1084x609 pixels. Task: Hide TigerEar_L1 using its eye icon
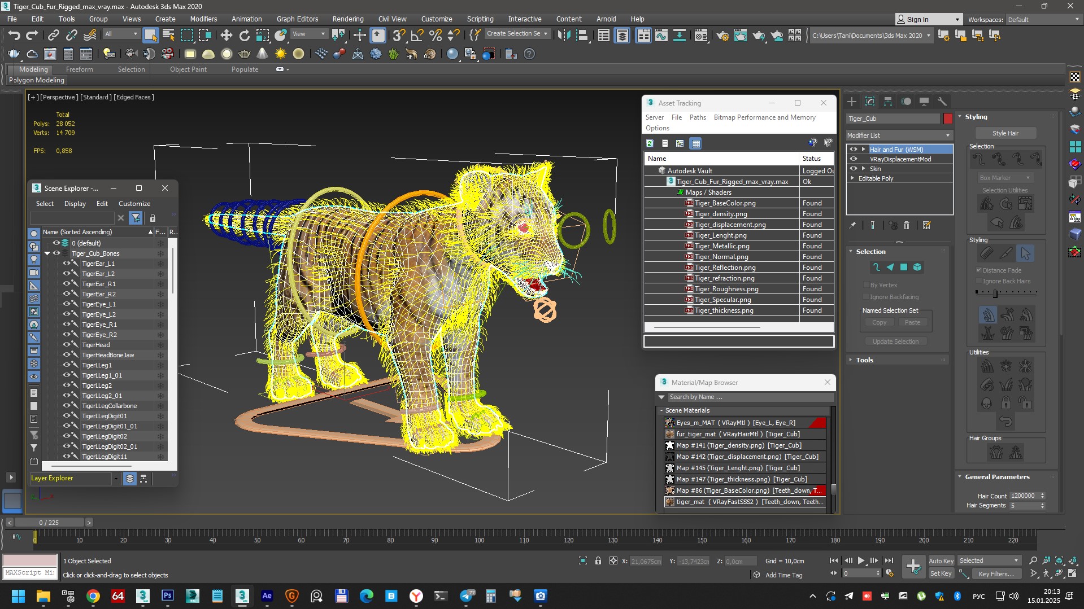tap(67, 264)
